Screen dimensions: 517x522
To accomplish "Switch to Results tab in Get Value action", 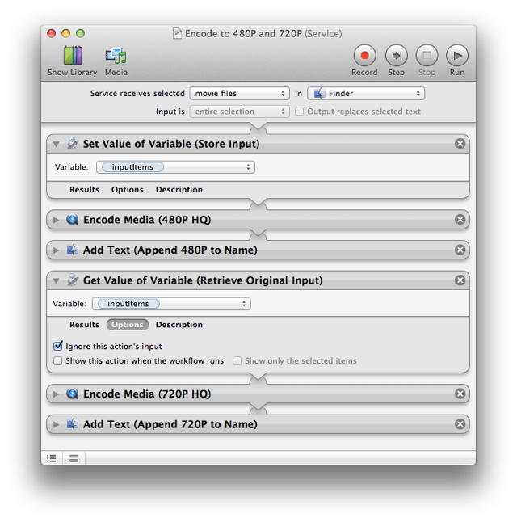I will 84,325.
